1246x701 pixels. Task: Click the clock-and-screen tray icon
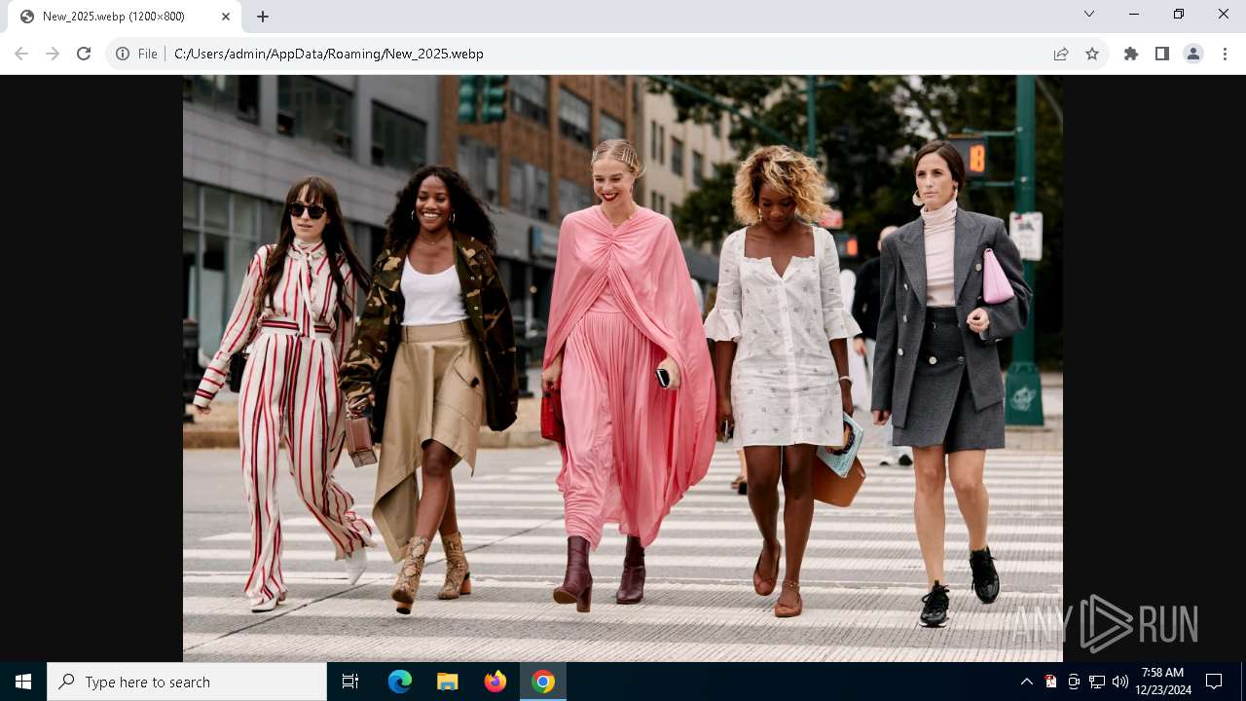[1074, 682]
